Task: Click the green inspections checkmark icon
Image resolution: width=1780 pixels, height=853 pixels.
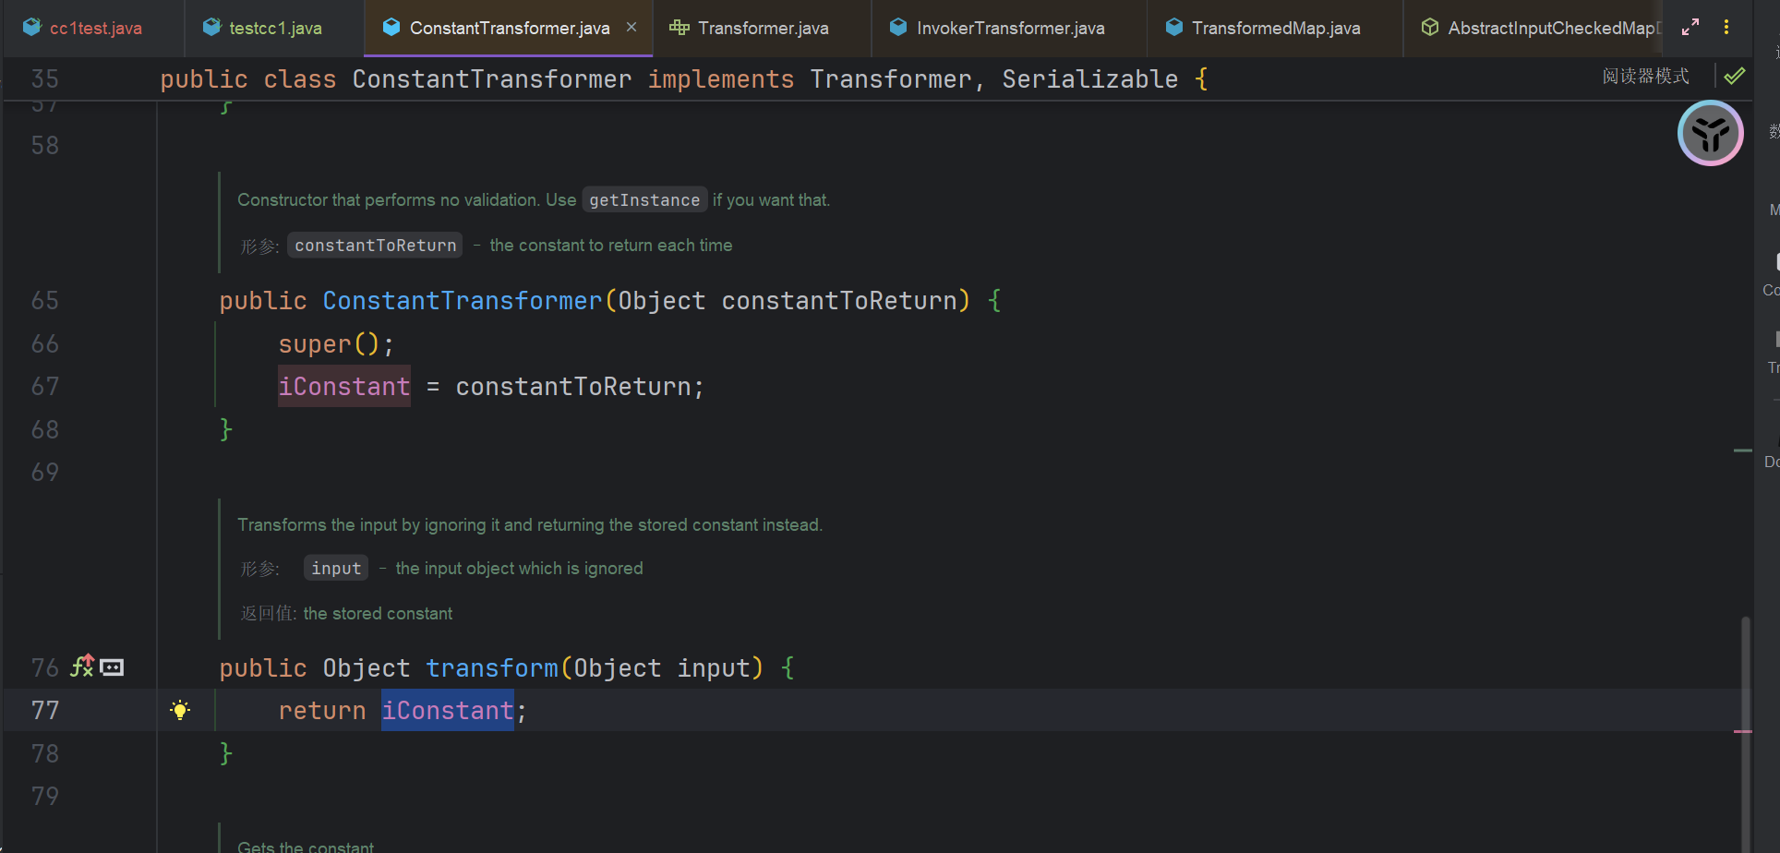Action: (x=1735, y=77)
